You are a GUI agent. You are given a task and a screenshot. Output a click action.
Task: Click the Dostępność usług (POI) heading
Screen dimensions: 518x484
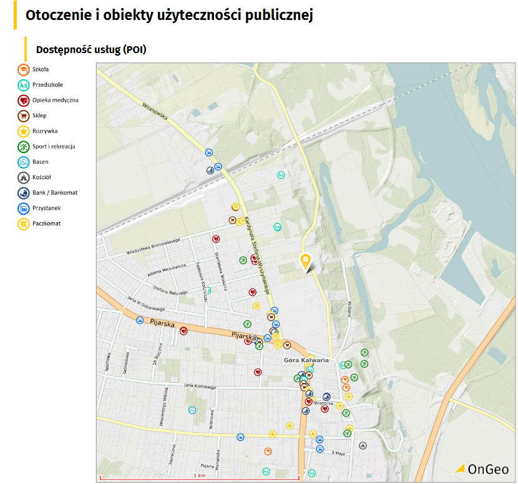click(x=91, y=49)
